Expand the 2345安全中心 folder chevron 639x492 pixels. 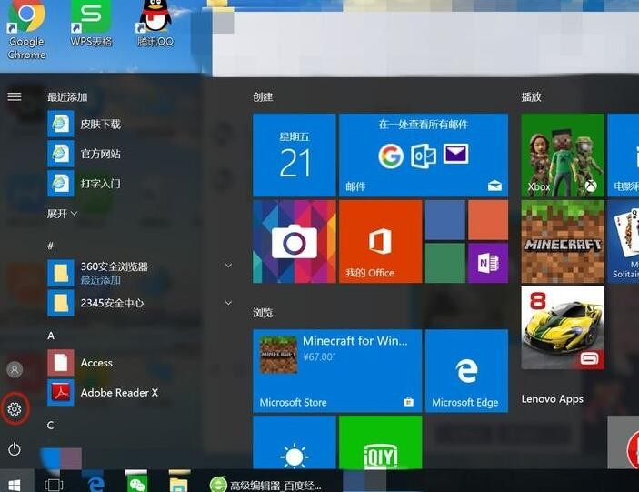pos(228,303)
